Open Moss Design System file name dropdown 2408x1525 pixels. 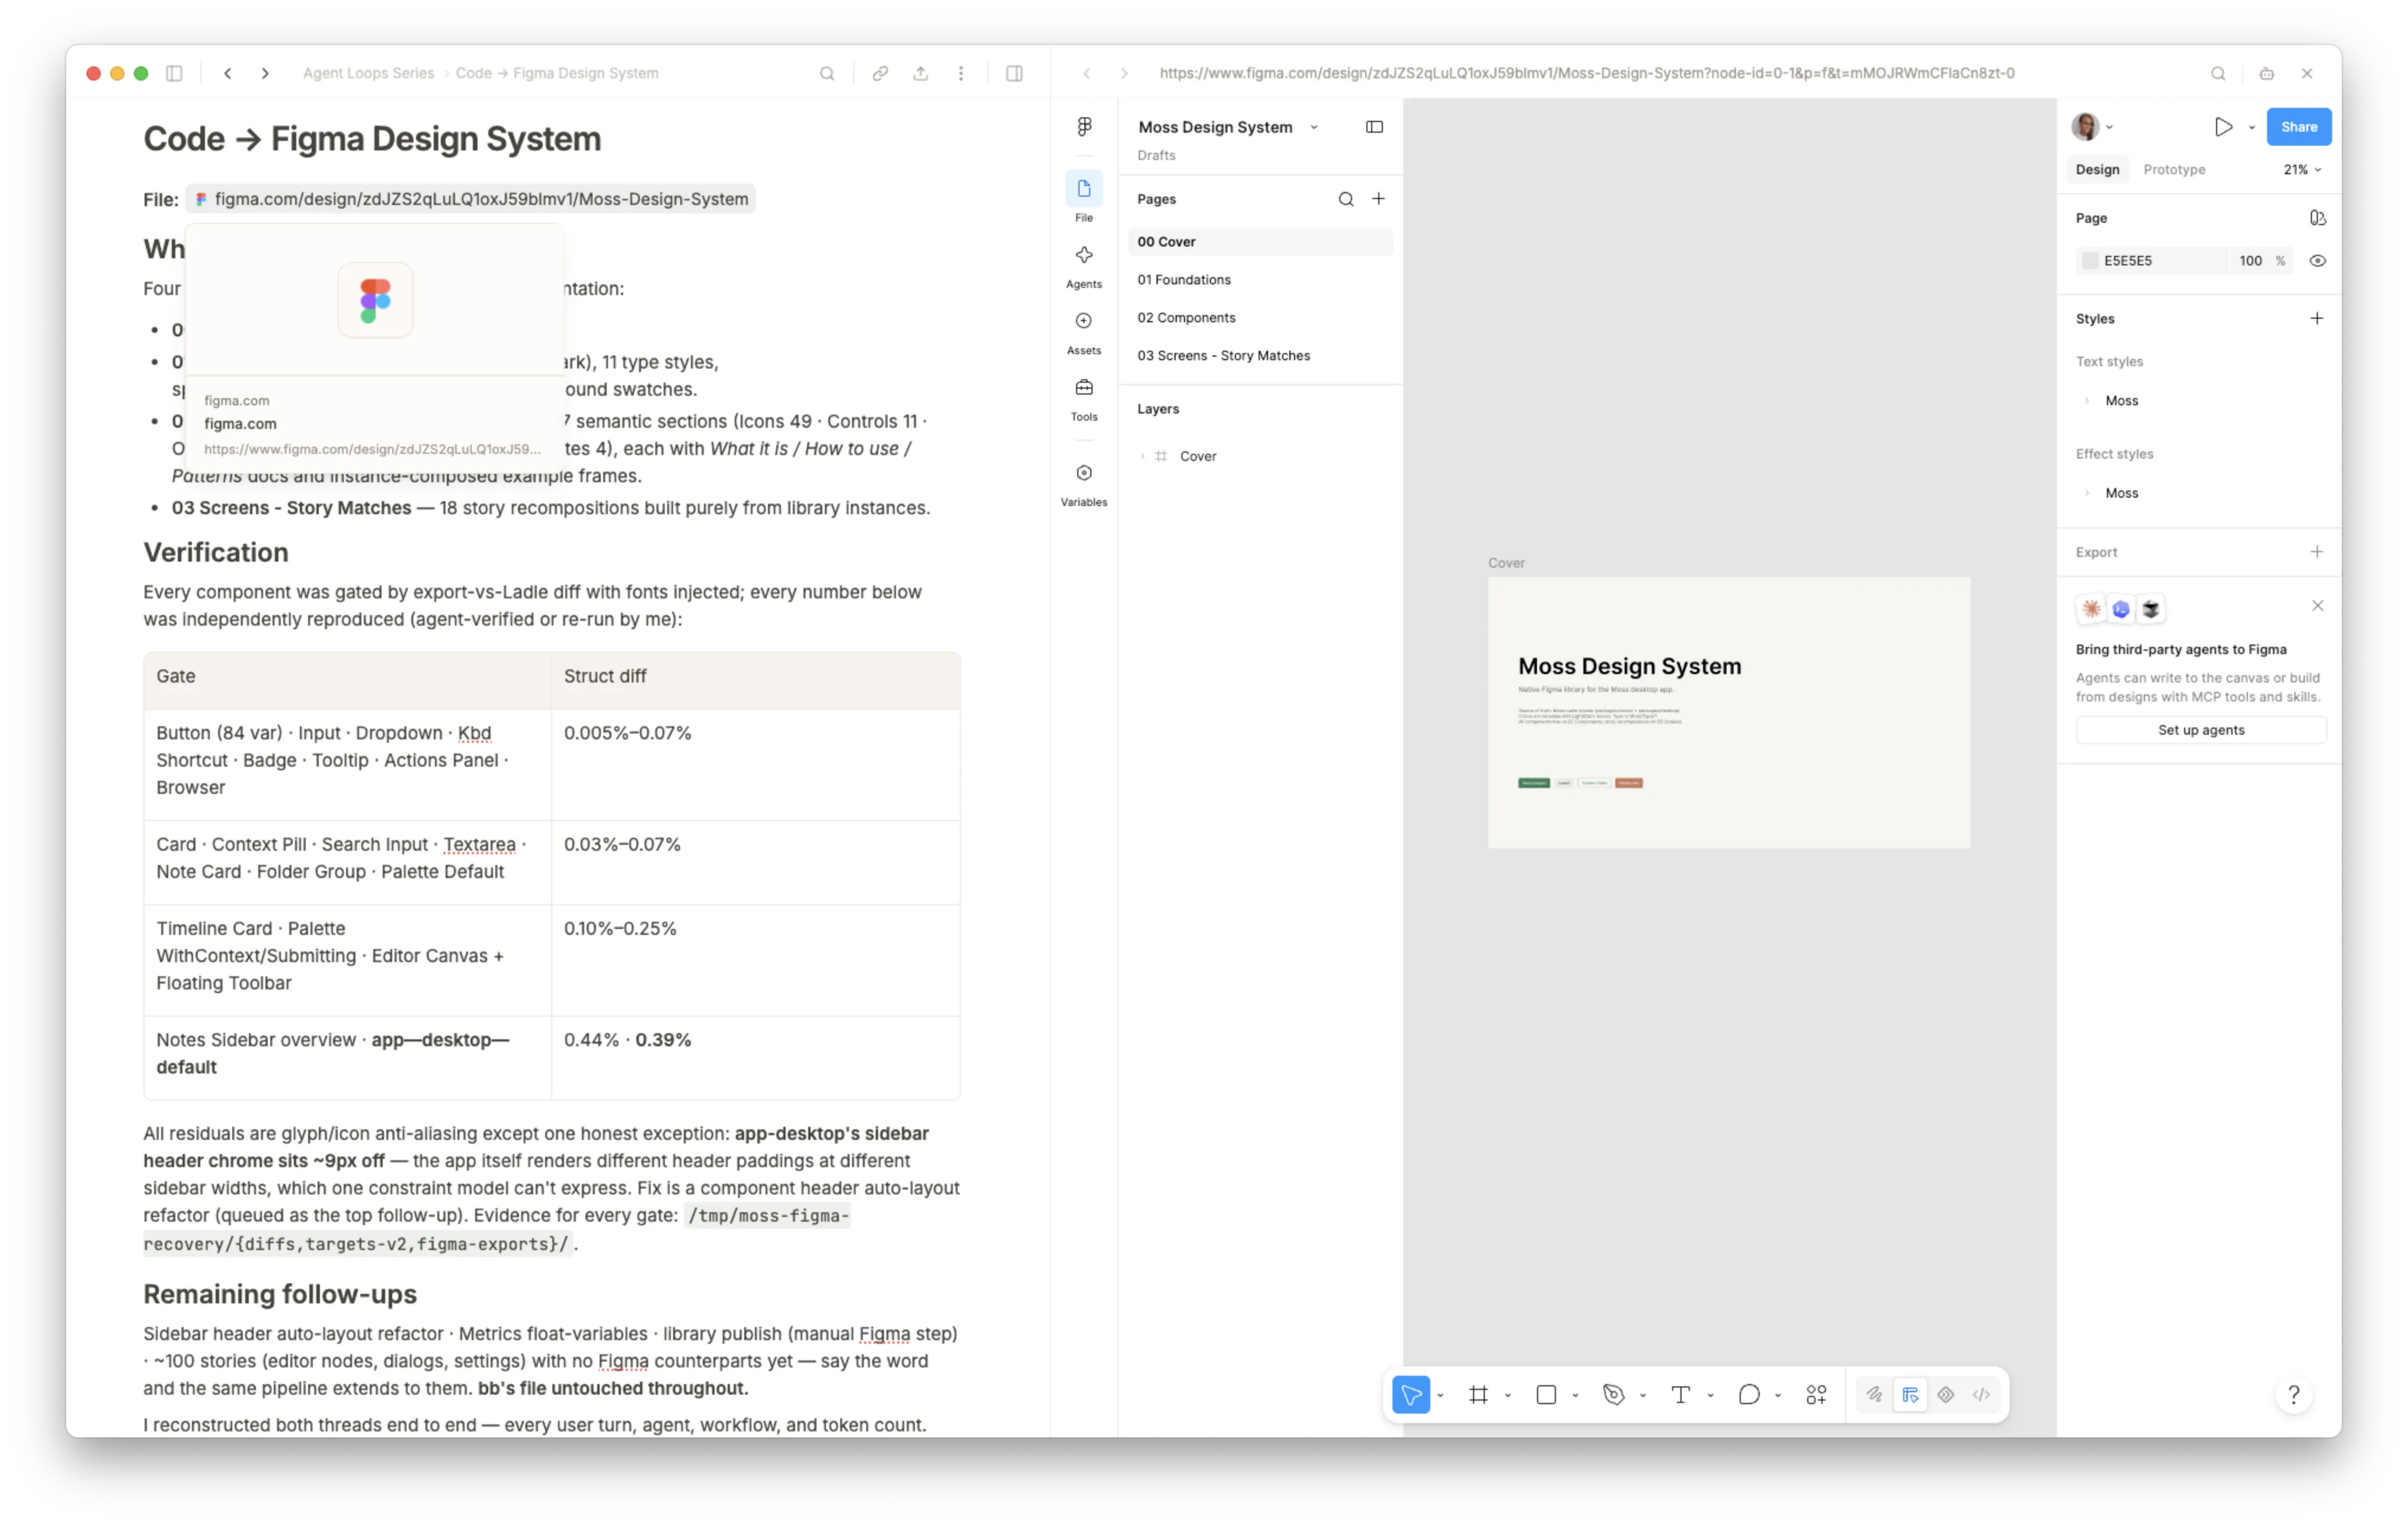[1314, 127]
